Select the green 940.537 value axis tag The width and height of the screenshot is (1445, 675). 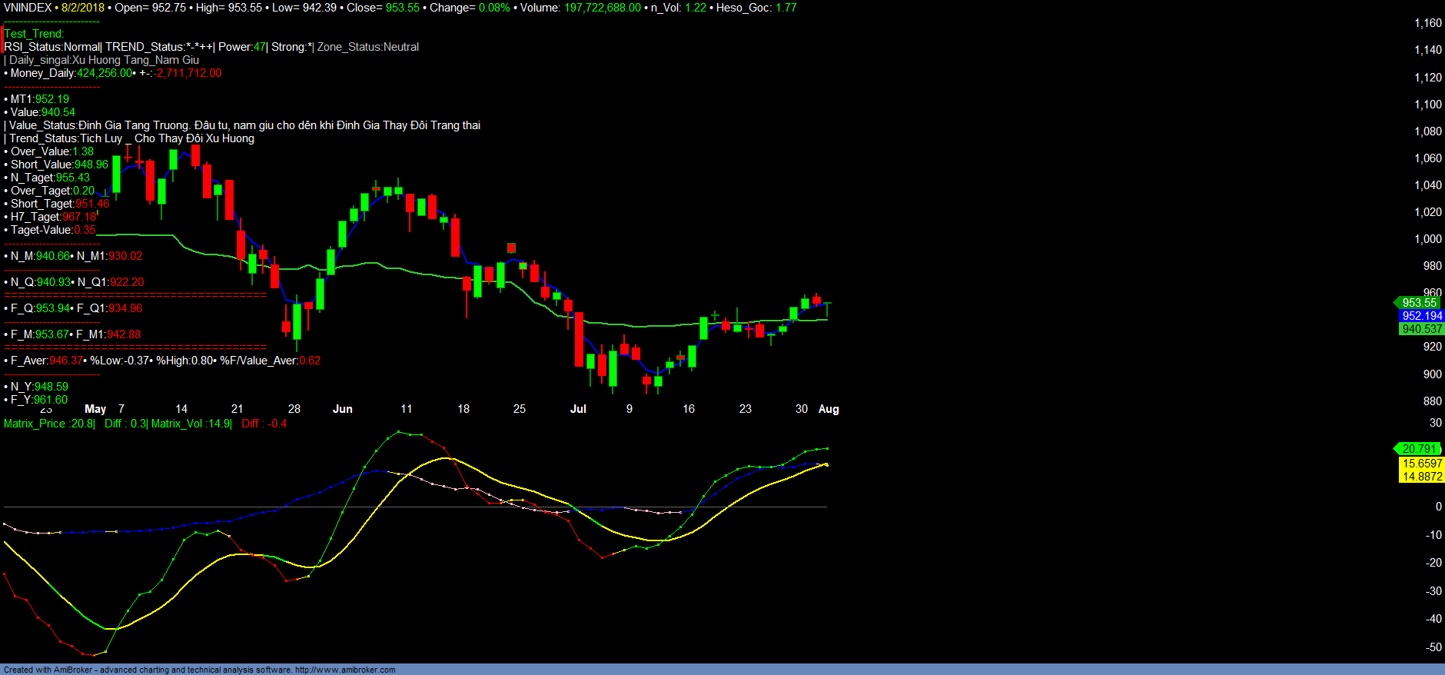1421,329
